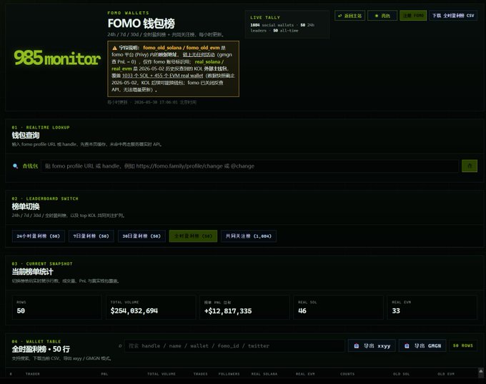Click the LIVE TALLY heading
Screen dimensions: 486x384
(x=265, y=18)
